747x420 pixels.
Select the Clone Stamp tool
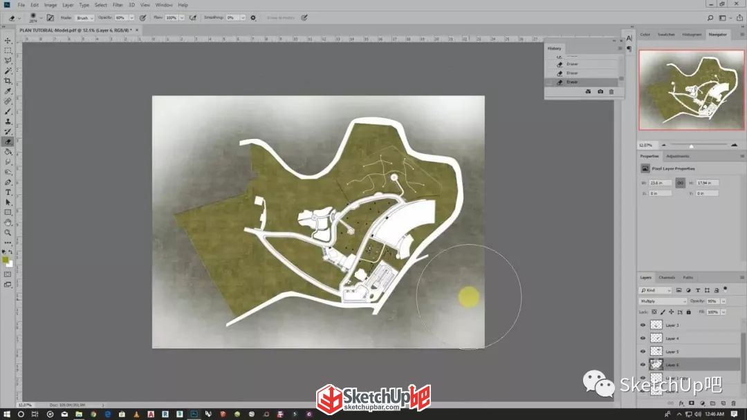8,122
